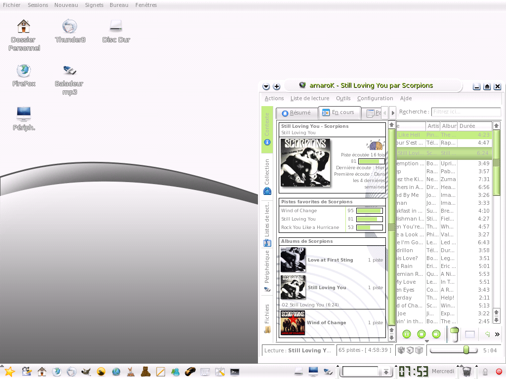Screen dimensions: 506x379
Task: Select playlist row with duration 4:47
Action: click(x=444, y=143)
